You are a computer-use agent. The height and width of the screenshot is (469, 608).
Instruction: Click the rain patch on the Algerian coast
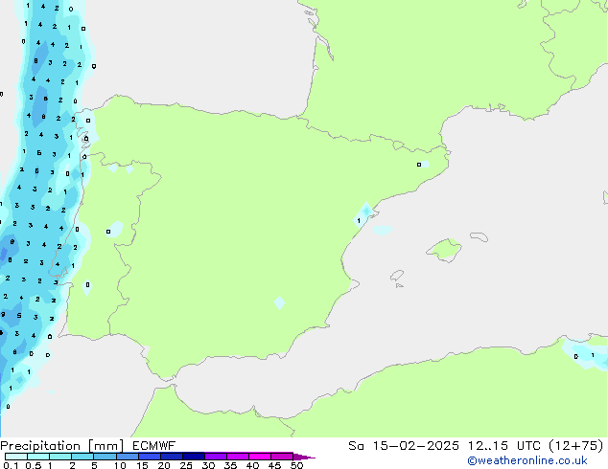586,353
